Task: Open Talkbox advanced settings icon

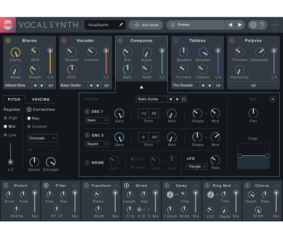Action: tap(218, 86)
